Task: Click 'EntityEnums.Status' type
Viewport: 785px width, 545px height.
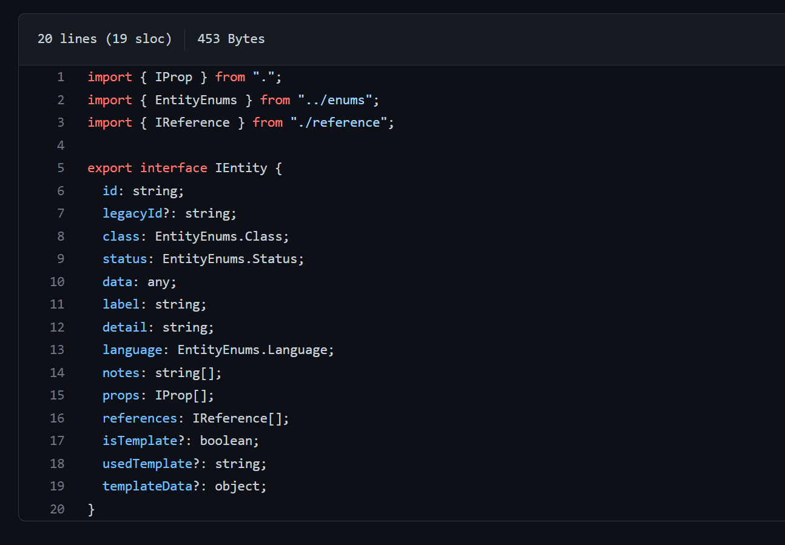Action: click(x=230, y=259)
